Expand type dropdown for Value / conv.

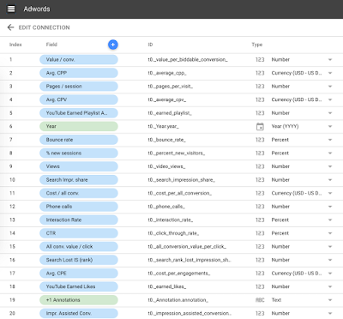pos(330,60)
